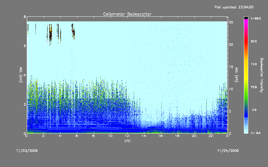
Task: Click the 2 km tick label on left axis
Action: click(x=25, y=104)
